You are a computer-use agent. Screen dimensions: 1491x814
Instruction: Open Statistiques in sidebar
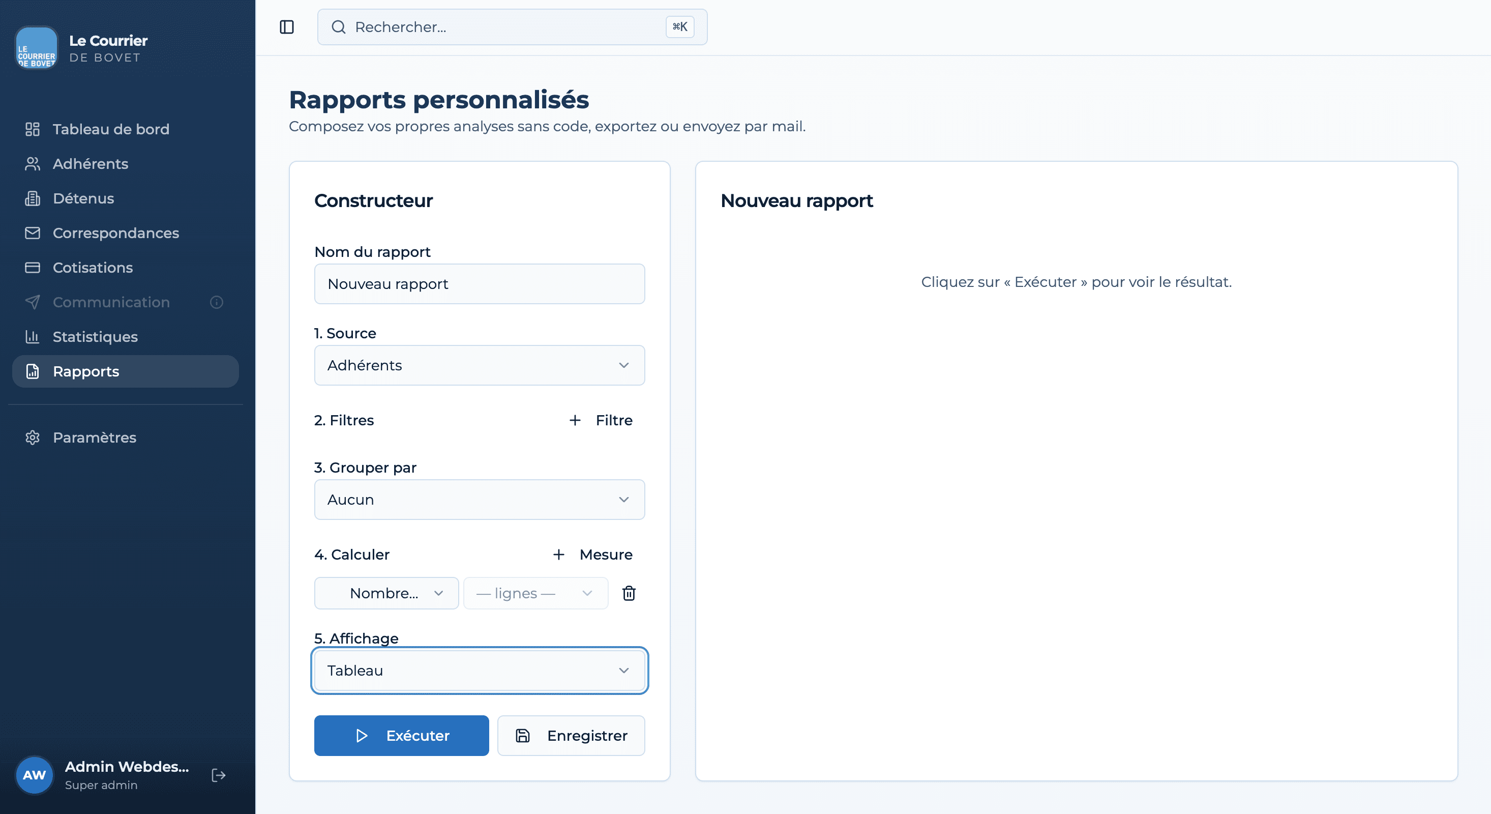click(x=126, y=337)
